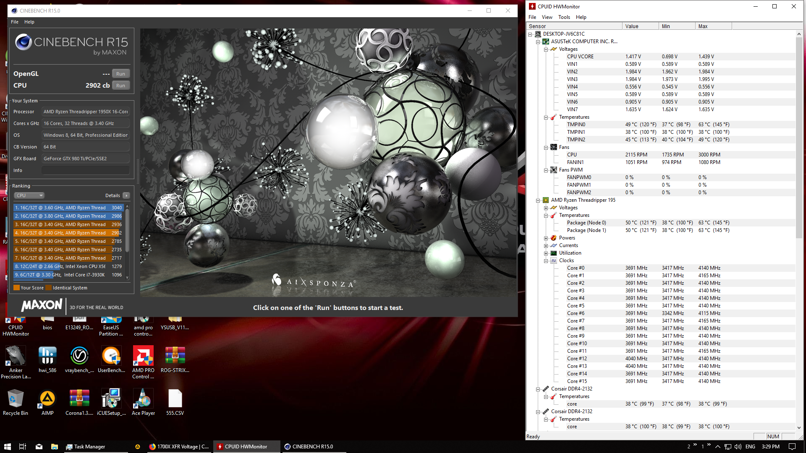
Task: Click the ranking Details arrow button
Action: click(x=126, y=195)
